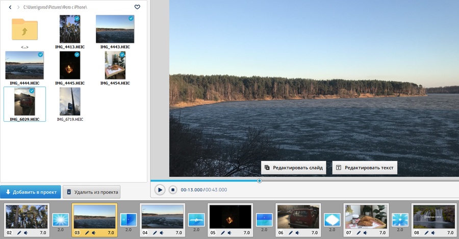The height and width of the screenshot is (239, 459).
Task: Click the Удалить из проекта button
Action: tap(92, 192)
